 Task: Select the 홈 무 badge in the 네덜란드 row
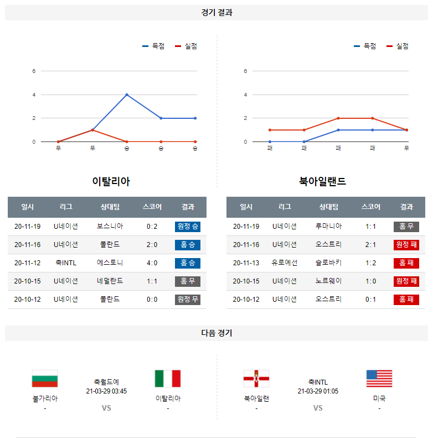pos(188,281)
